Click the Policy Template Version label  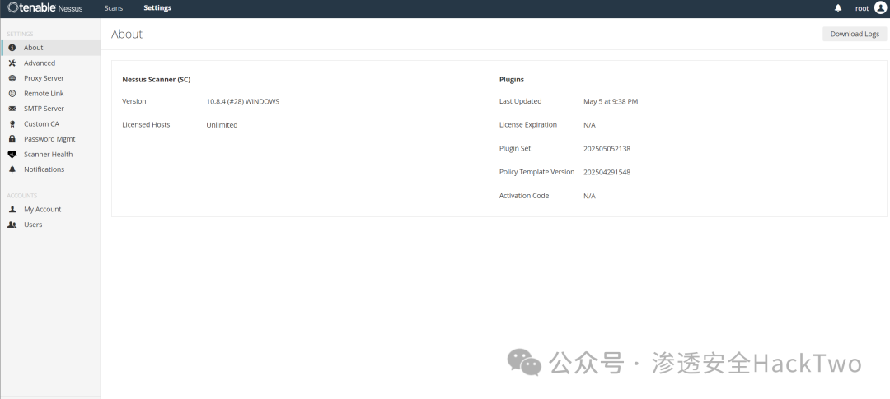point(537,172)
